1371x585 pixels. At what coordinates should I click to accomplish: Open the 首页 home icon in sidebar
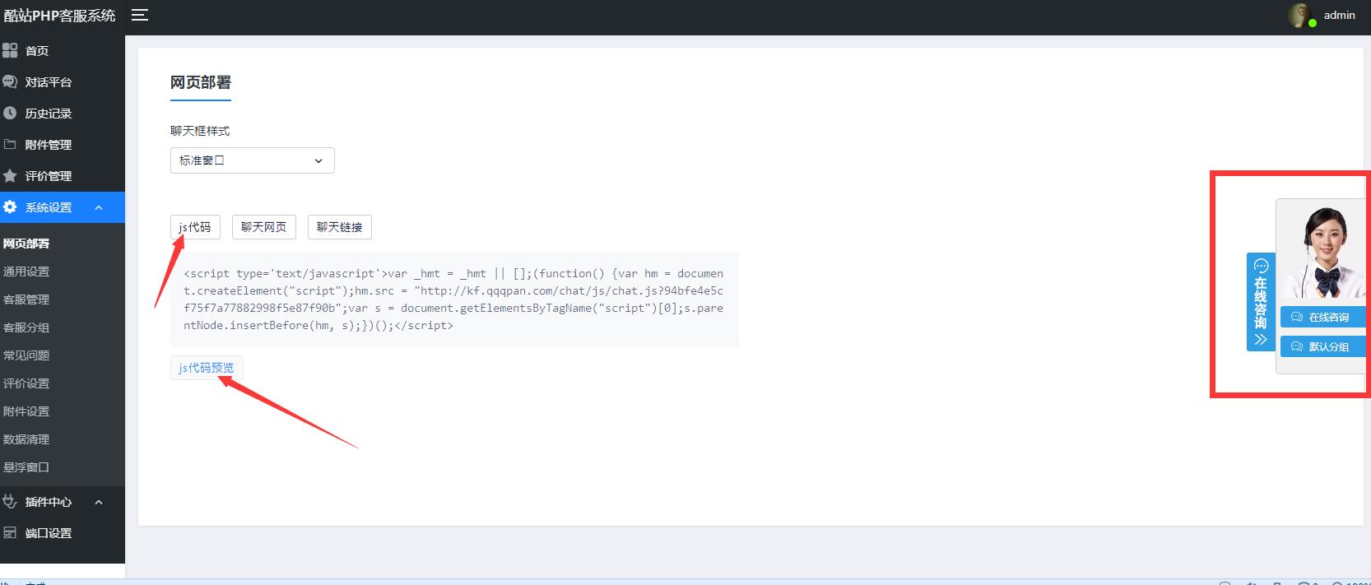pyautogui.click(x=10, y=51)
